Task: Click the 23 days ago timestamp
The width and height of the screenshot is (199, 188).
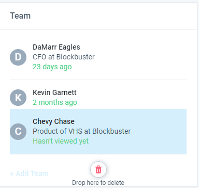Action: 52,67
